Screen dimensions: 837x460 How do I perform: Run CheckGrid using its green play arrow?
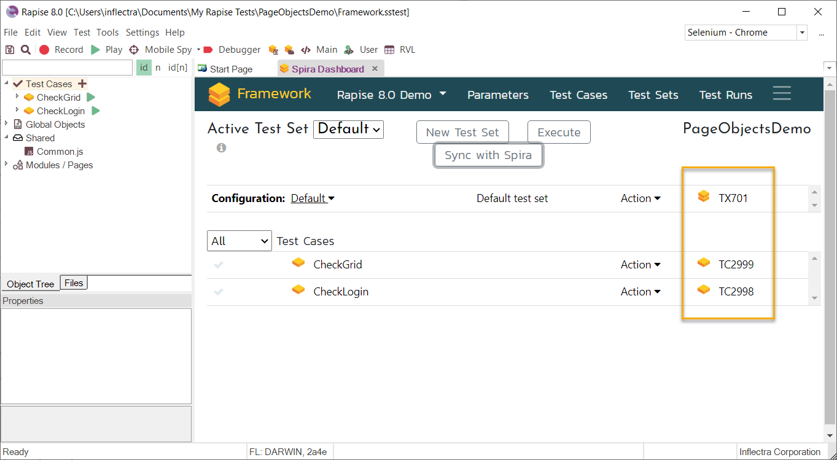91,97
